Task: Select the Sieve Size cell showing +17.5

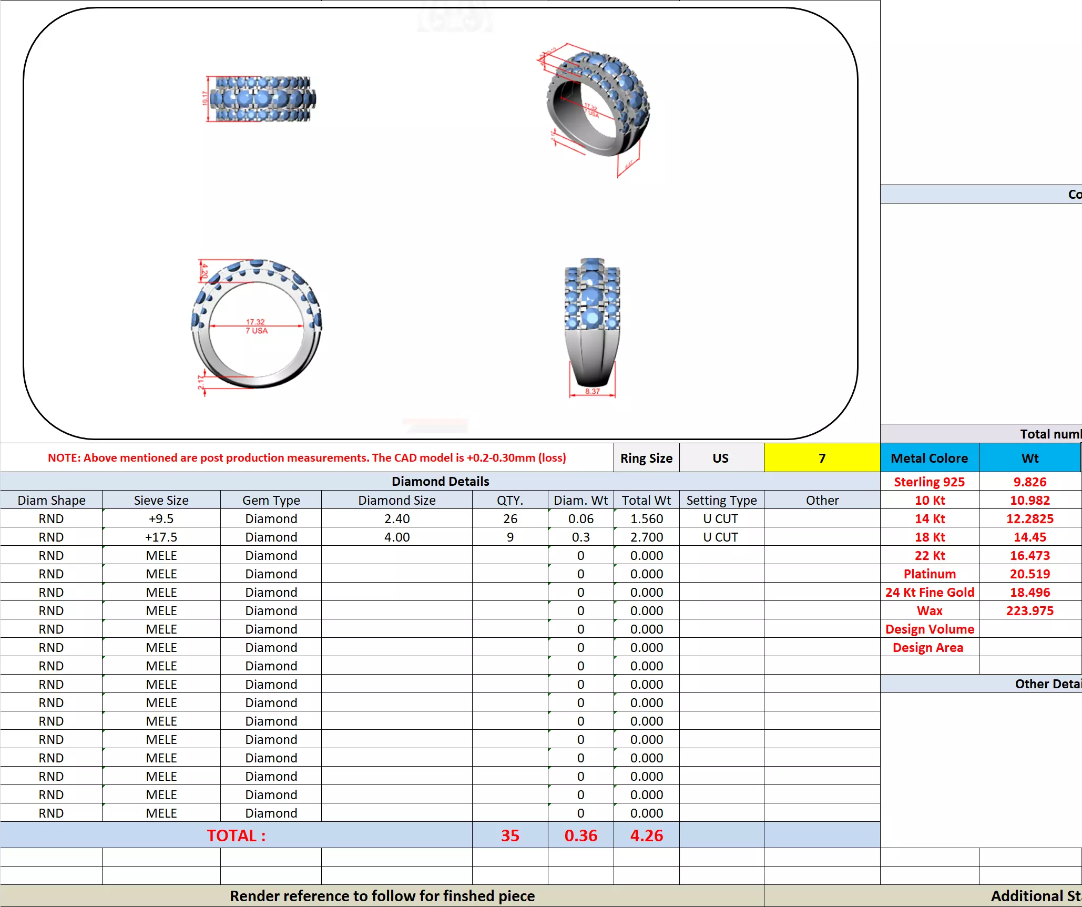Action: pos(161,537)
